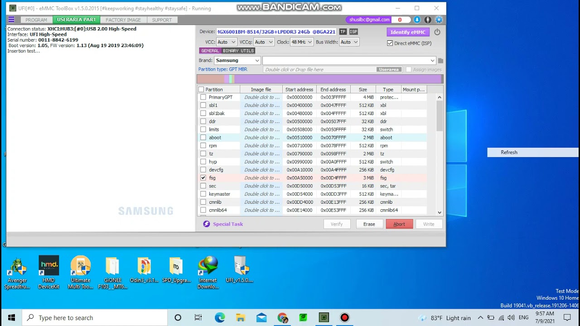
Task: Switch to the PROGRAM tab
Action: (36, 20)
